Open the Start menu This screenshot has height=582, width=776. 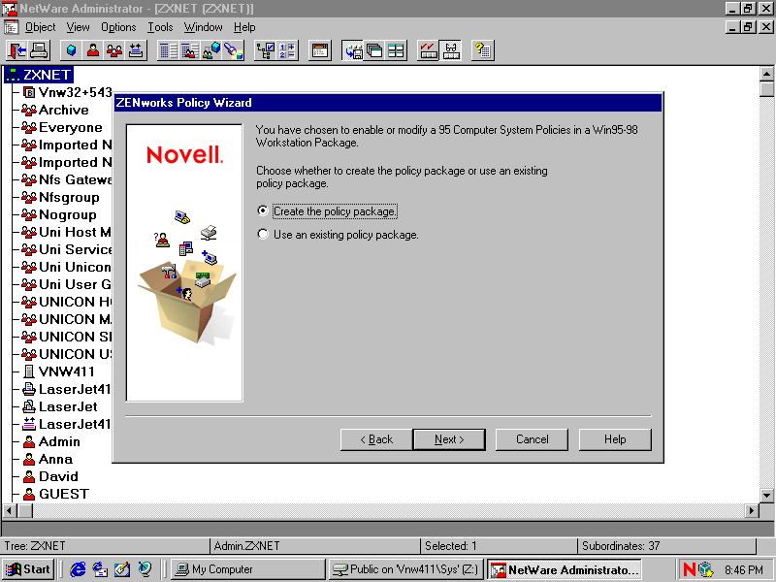pyautogui.click(x=28, y=569)
